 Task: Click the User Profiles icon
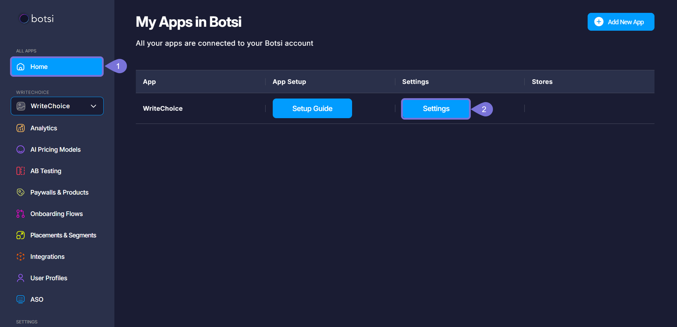20,278
